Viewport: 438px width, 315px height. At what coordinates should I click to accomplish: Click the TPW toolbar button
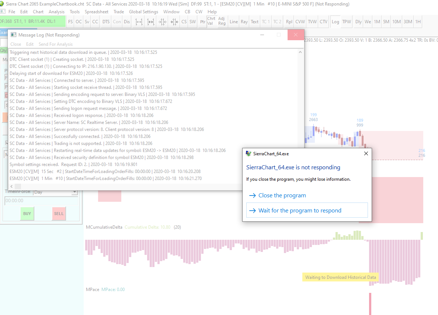[346, 21]
